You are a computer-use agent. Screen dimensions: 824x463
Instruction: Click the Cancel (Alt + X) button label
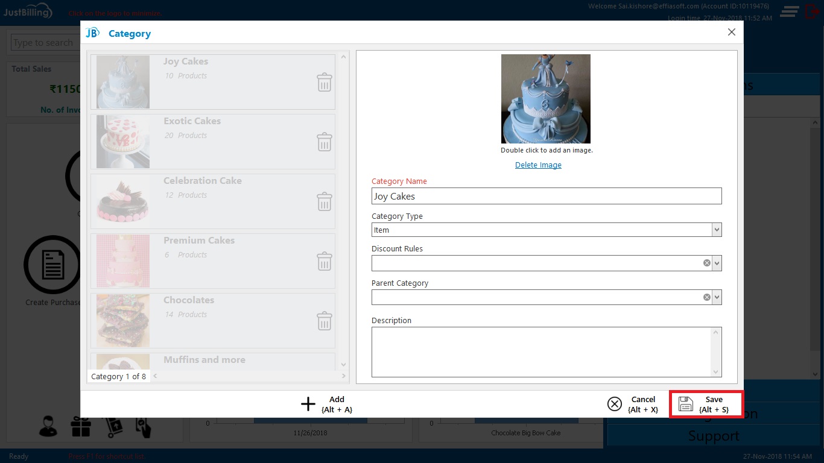[x=643, y=405]
